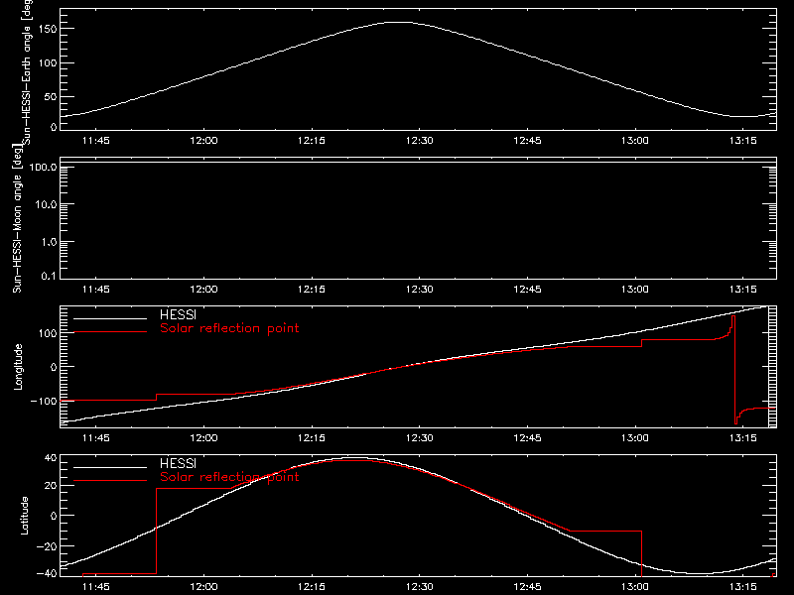Click 12:00 label under Latitude plot
Image resolution: width=794 pixels, height=595 pixels.
[203, 586]
